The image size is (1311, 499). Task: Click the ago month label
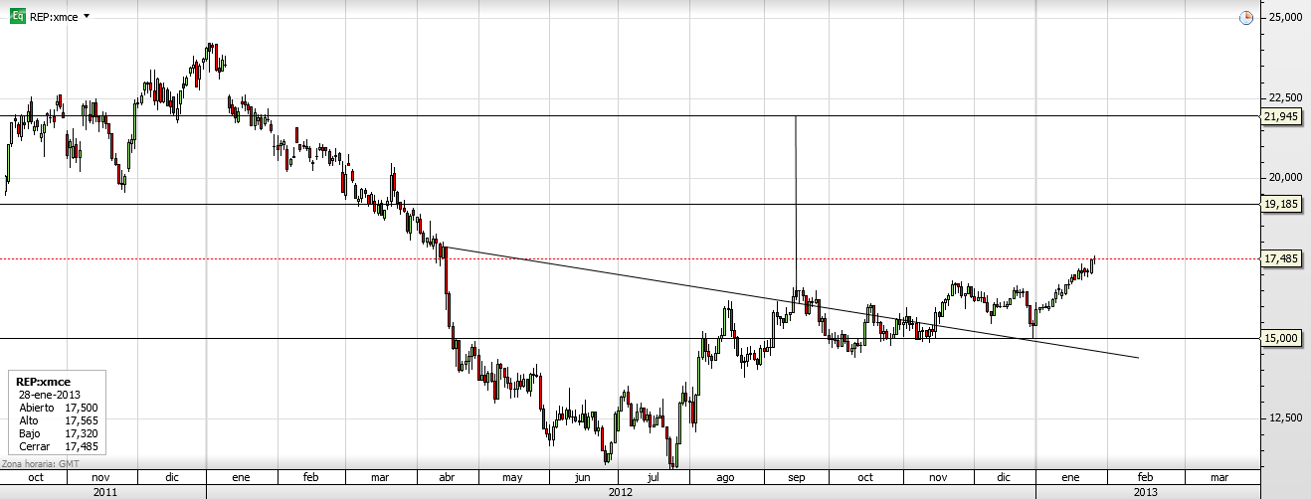(x=725, y=478)
